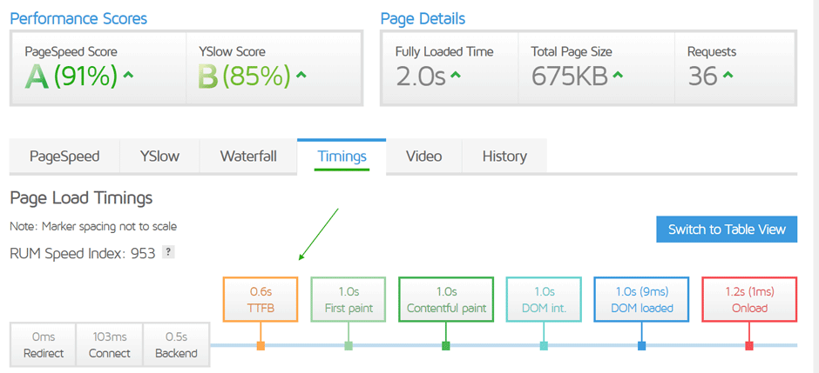
Task: Click the green arrow beside YSlow Score
Action: coord(301,76)
